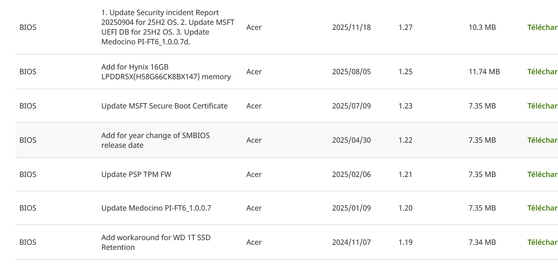Download BIOS version 1.22
Image resolution: width=558 pixels, height=268 pixels.
pos(543,140)
